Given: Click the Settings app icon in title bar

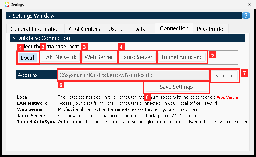Looking at the screenshot, I should (x=7, y=4).
